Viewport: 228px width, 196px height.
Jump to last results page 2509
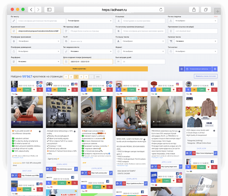[x=98, y=77]
